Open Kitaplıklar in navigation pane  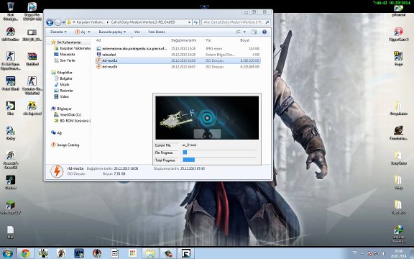pos(62,73)
